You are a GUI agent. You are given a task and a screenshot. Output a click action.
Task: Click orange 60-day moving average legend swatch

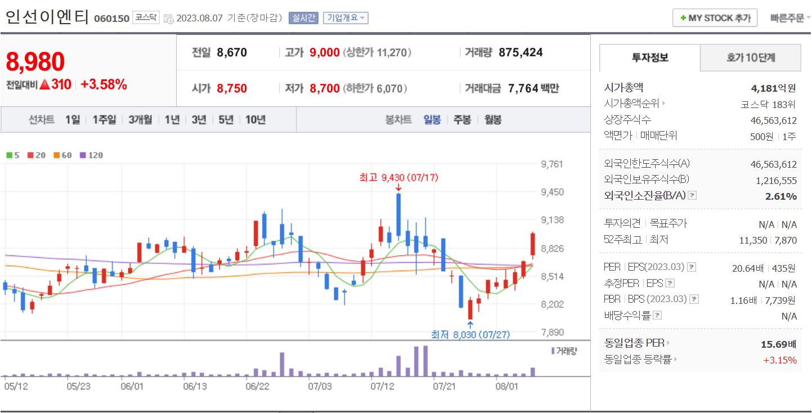[56, 155]
